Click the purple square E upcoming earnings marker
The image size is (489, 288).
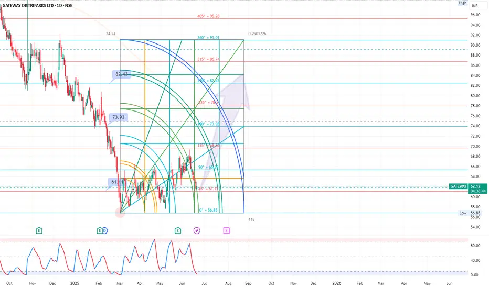click(227, 231)
